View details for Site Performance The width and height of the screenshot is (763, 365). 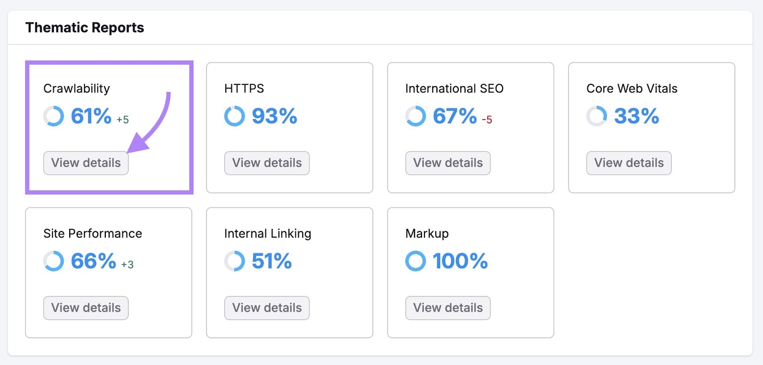click(85, 307)
